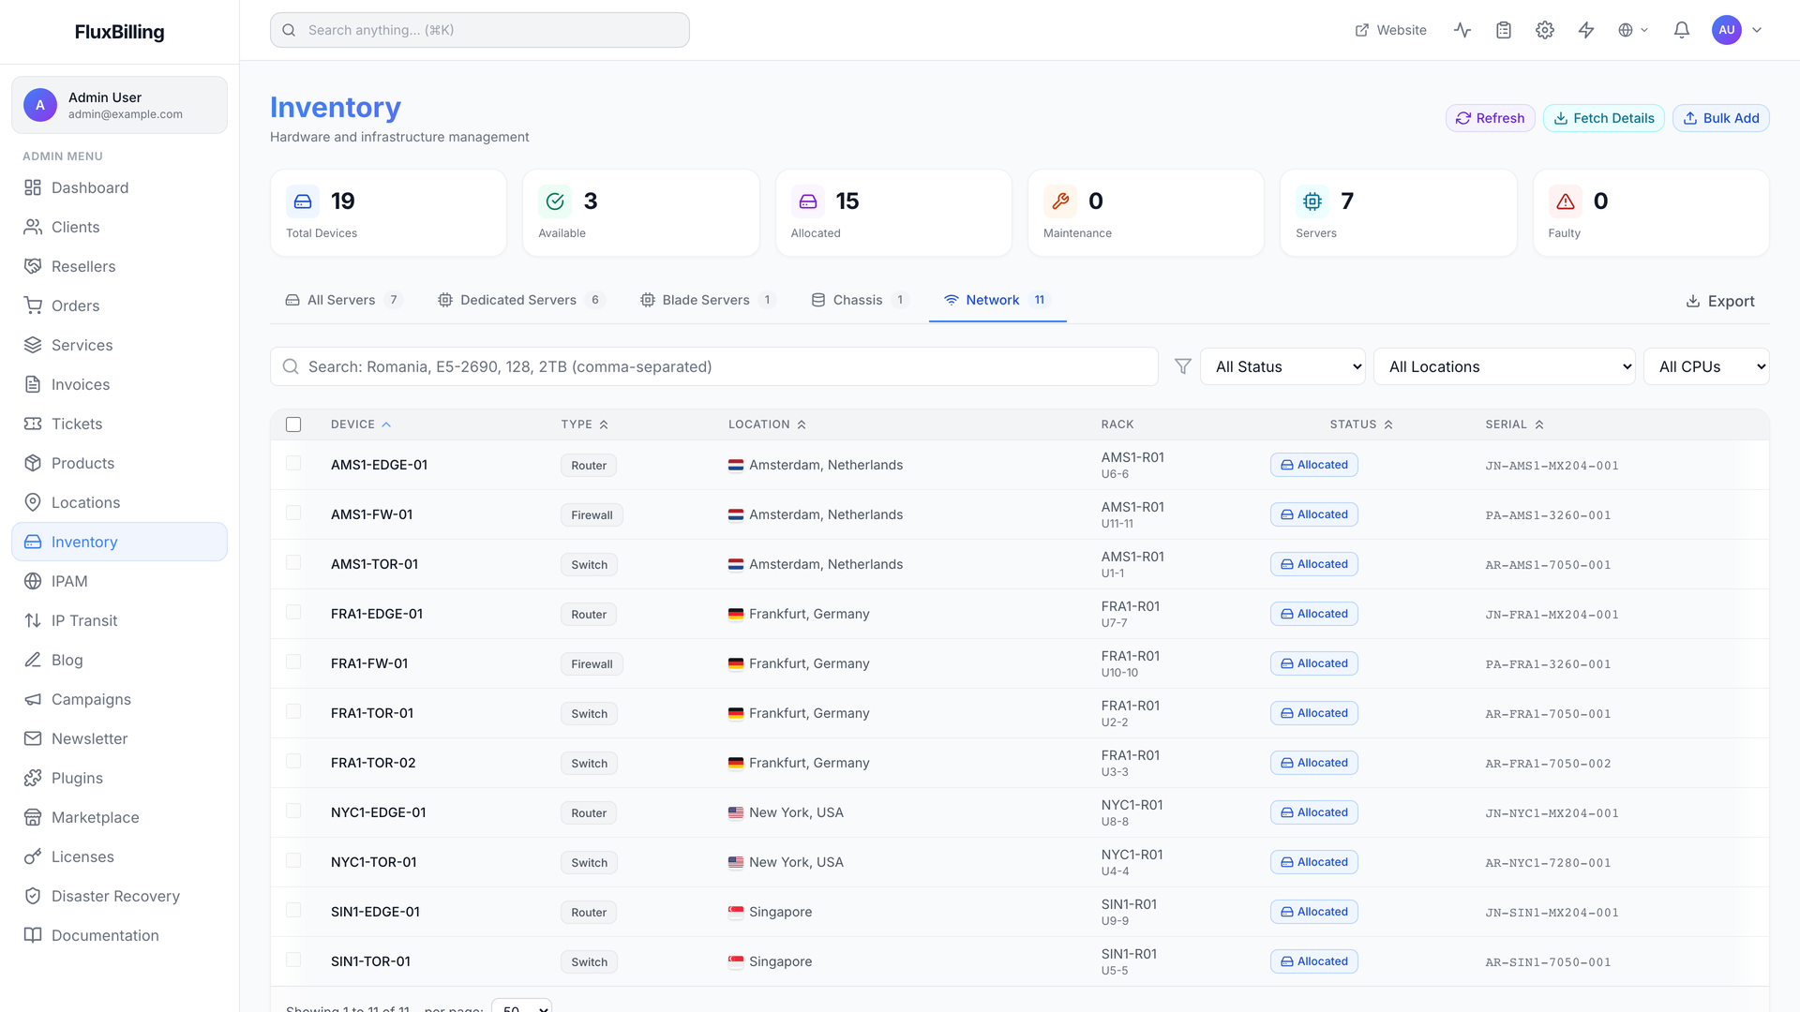
Task: Click the inventory search field
Action: click(714, 366)
